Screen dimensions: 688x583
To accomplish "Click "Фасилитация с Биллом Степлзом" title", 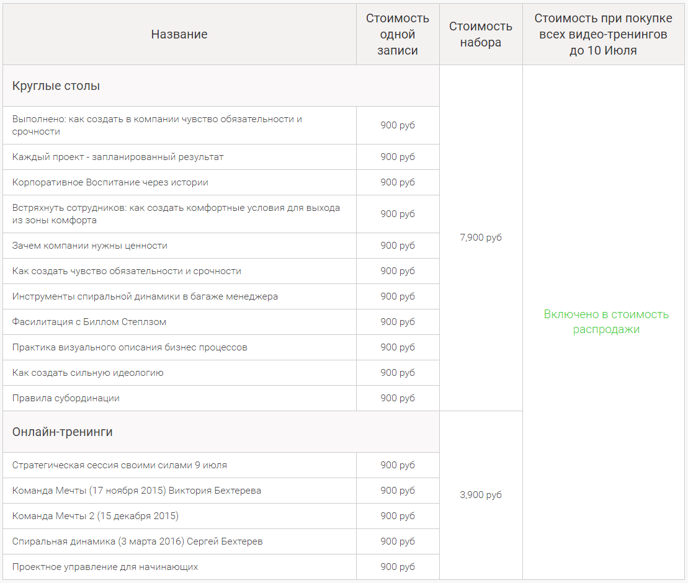I will click(89, 322).
